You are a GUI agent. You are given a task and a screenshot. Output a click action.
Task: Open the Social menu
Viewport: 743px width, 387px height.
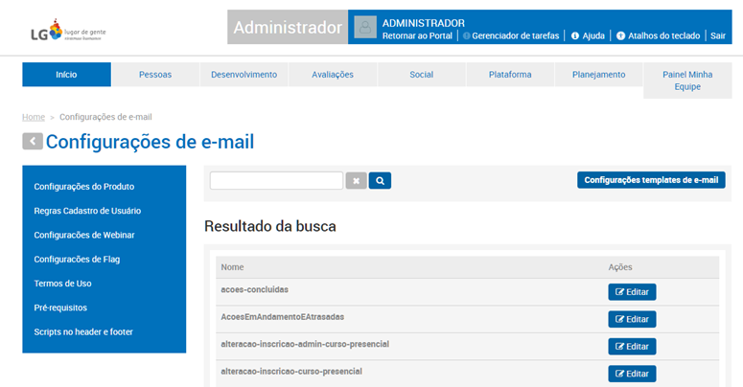(421, 75)
